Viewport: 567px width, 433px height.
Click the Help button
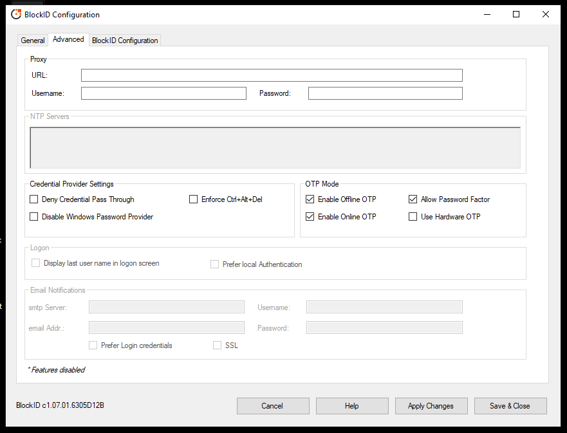point(351,406)
